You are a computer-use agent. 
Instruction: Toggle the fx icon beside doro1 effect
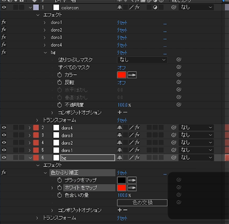point(4,22)
